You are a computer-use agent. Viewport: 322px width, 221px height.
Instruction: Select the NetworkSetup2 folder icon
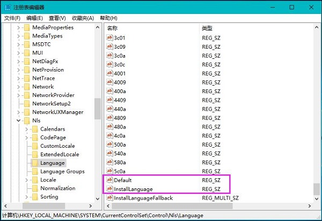click(x=26, y=103)
